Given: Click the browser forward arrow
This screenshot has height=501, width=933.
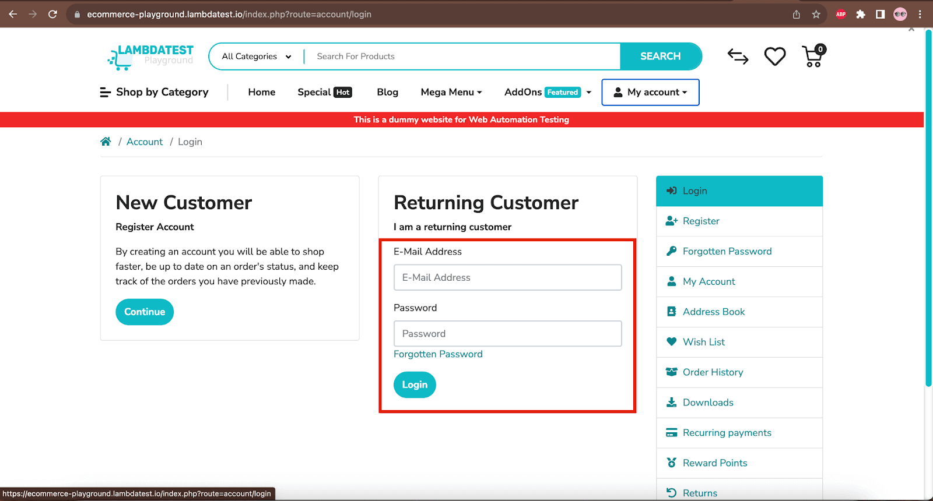Looking at the screenshot, I should click(33, 14).
